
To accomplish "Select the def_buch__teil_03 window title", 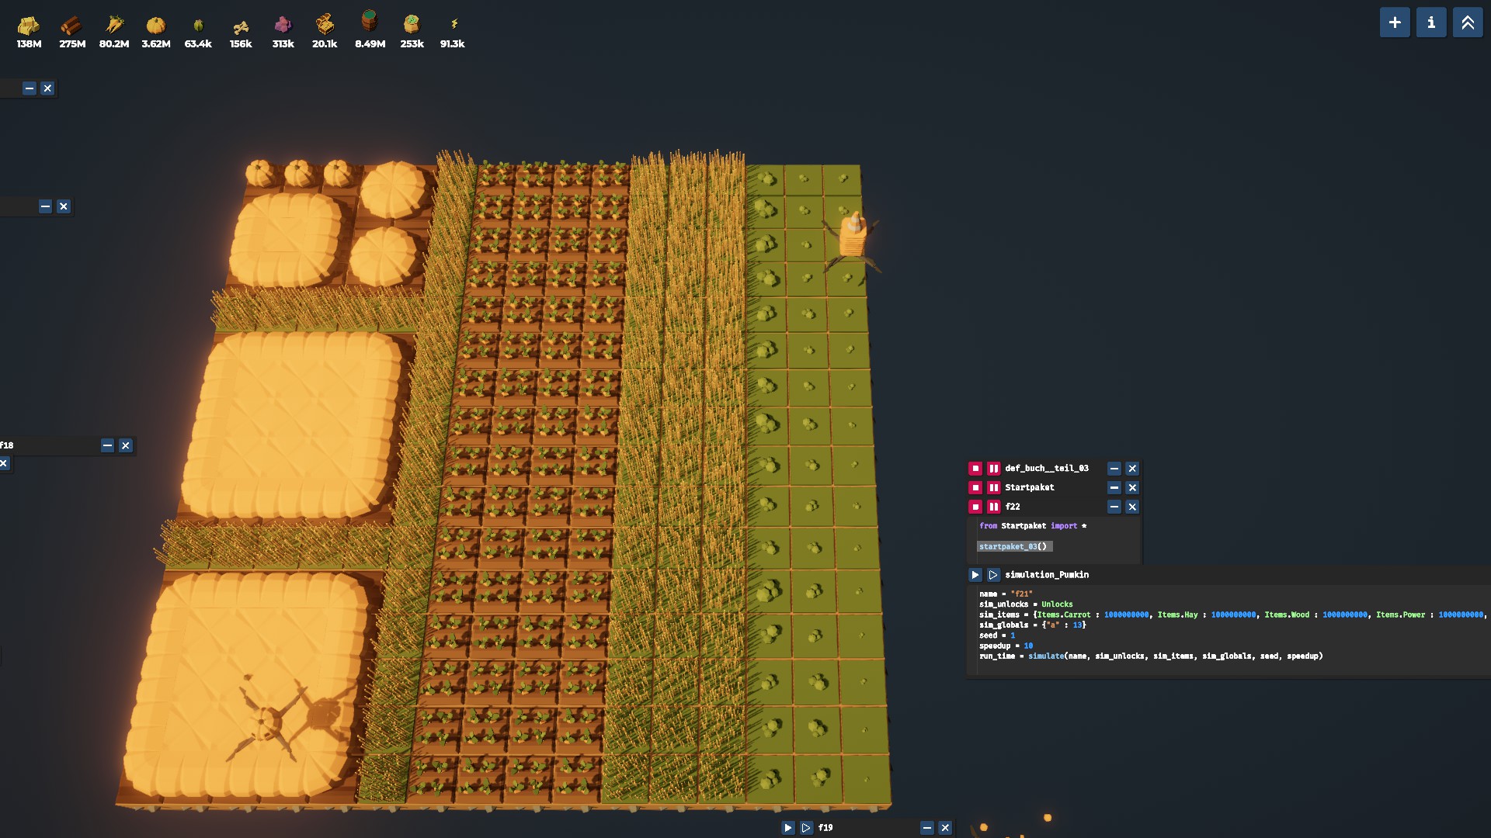I will [1046, 469].
